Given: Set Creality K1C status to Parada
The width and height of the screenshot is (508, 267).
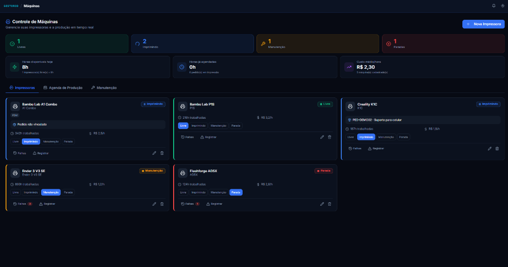Looking at the screenshot, I should click(x=403, y=137).
